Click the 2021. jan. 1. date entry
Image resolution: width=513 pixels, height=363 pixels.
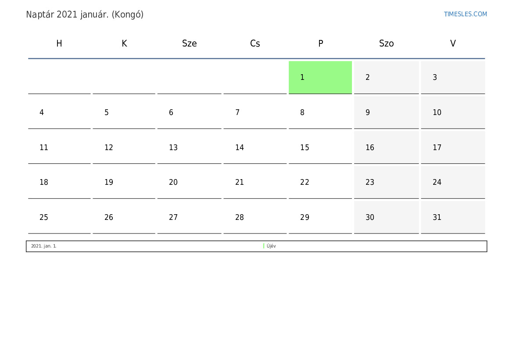[x=44, y=246]
